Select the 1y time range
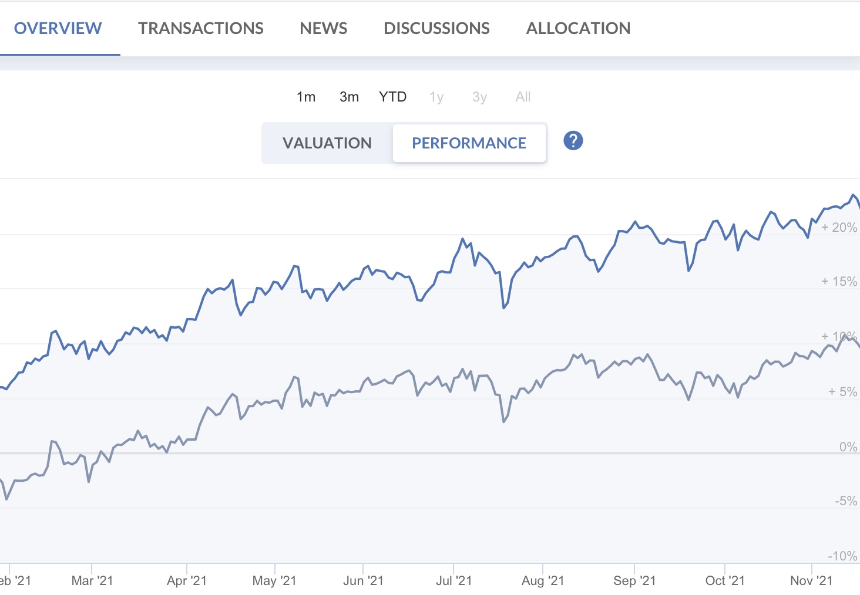 pos(436,97)
